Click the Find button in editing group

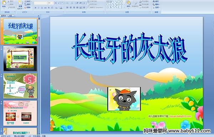pos(156,1)
